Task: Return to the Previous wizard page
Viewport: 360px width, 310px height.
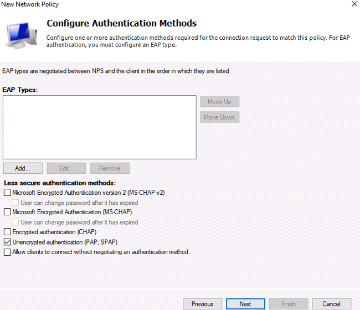Action: (202, 304)
